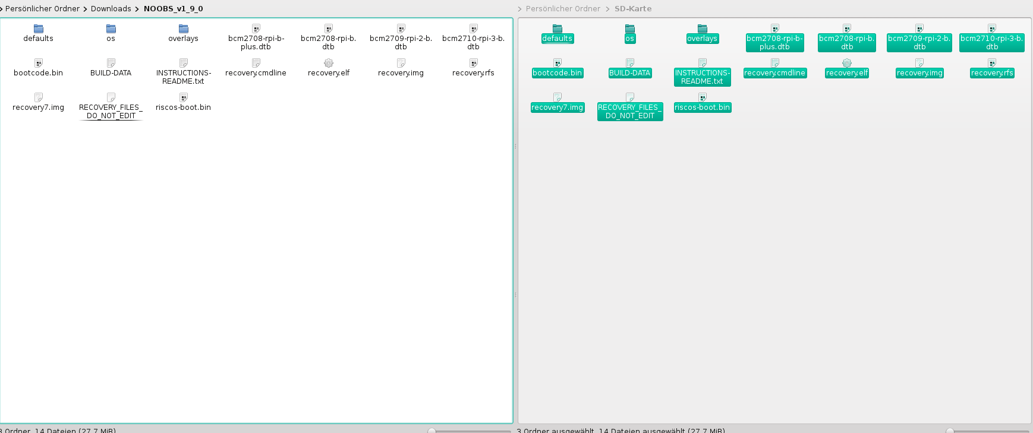The height and width of the screenshot is (433, 1033).
Task: Click INSTRUCTIONS-README.txt label in SD-Karte pane
Action: [x=703, y=77]
